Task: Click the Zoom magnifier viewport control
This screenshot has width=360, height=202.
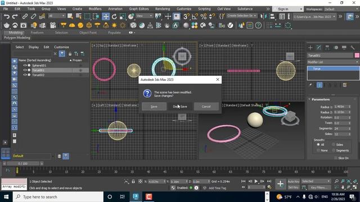Action: click(x=336, y=181)
